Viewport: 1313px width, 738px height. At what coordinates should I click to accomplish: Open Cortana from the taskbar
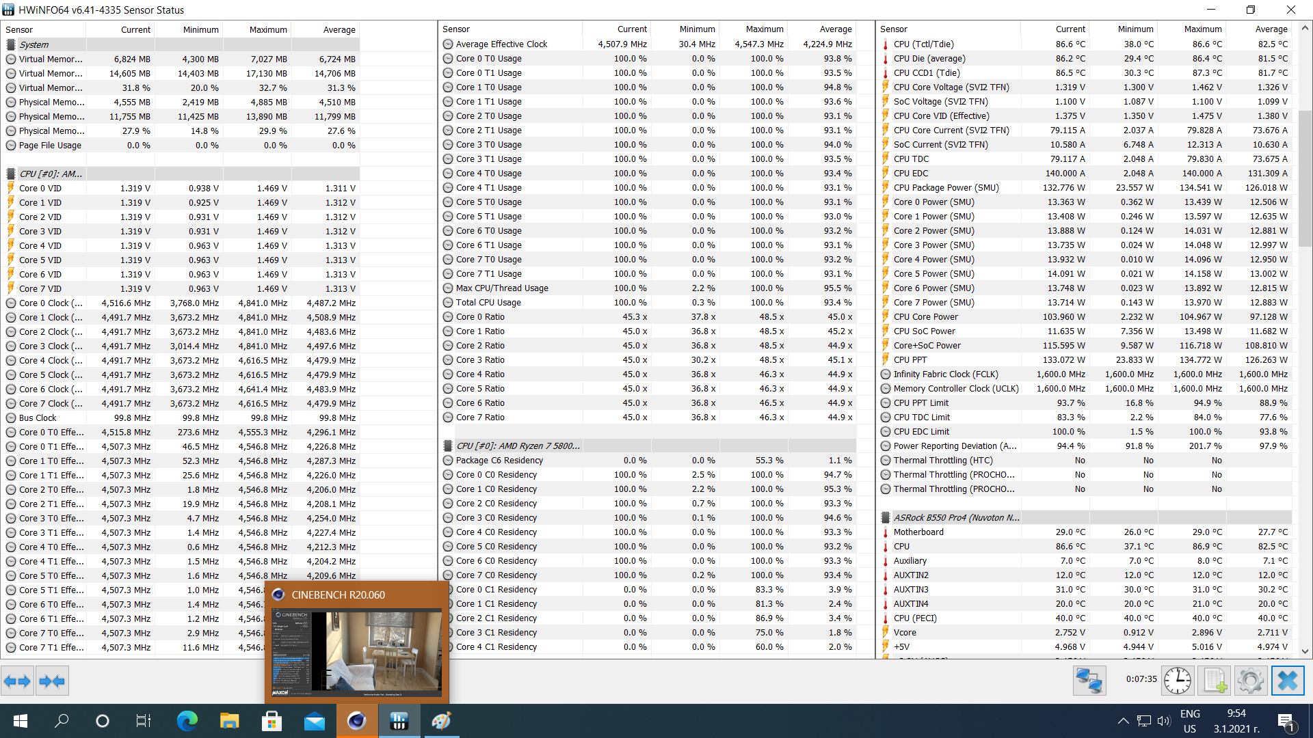(103, 721)
